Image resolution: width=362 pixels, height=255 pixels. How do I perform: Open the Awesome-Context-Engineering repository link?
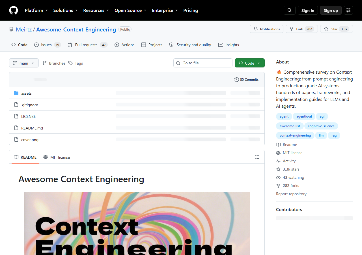pos(76,29)
